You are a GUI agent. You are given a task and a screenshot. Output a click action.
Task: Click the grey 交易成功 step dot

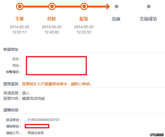point(149,6)
